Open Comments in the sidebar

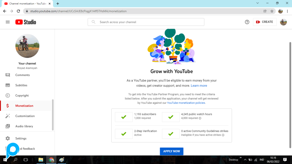click(x=23, y=75)
